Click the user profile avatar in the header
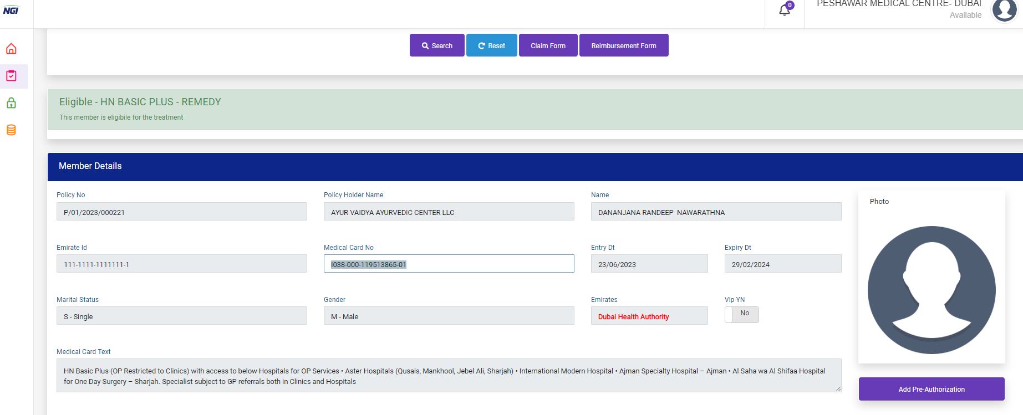The height and width of the screenshot is (415, 1023). [1004, 10]
